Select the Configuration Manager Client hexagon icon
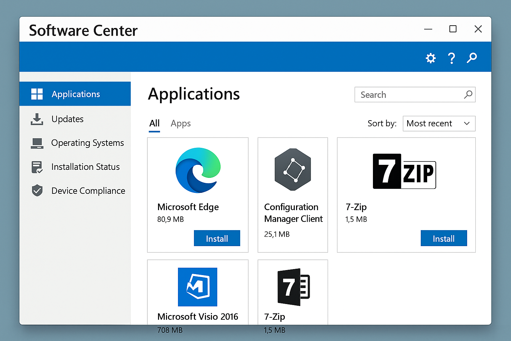 click(293, 170)
